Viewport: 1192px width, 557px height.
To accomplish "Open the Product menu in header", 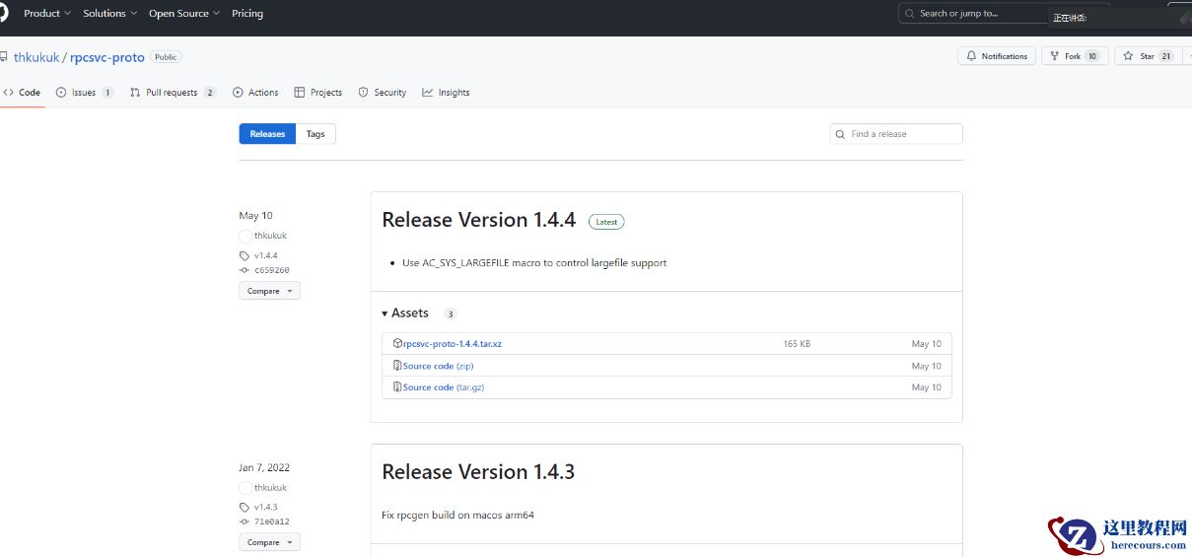I will (x=48, y=14).
